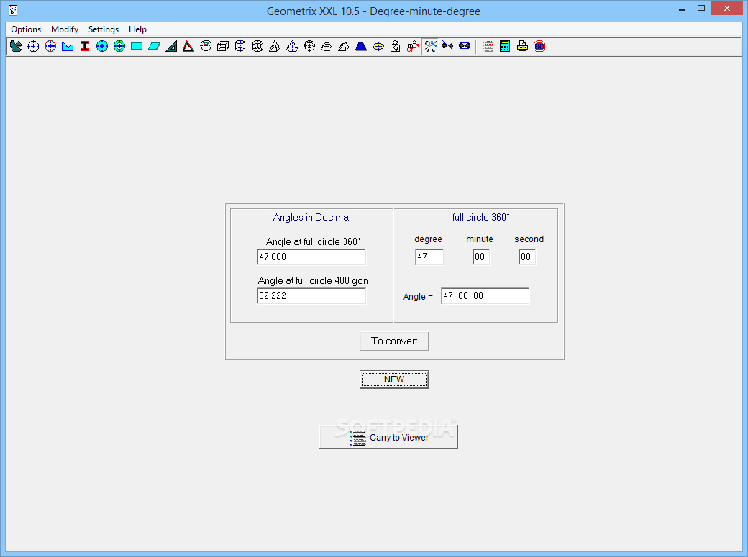
Task: Open the Settings menu
Action: 104,29
